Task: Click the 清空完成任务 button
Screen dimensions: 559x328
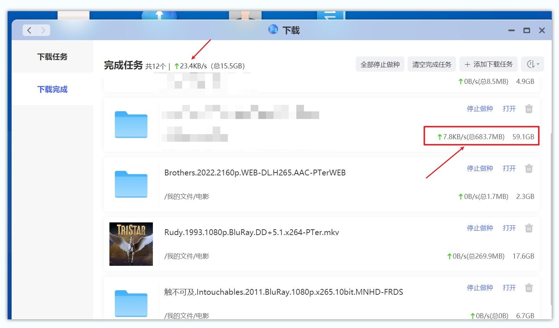Action: [431, 64]
